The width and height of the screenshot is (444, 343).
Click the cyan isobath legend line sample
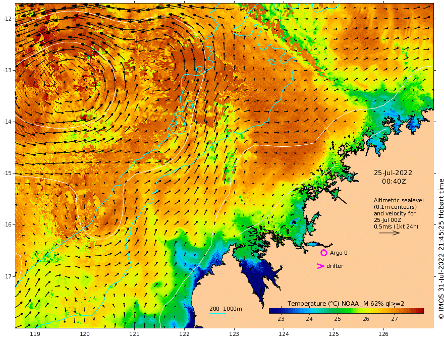point(217,313)
